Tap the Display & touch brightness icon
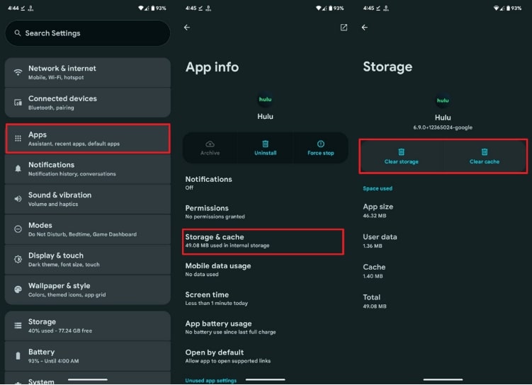This screenshot has width=532, height=385. (x=18, y=260)
